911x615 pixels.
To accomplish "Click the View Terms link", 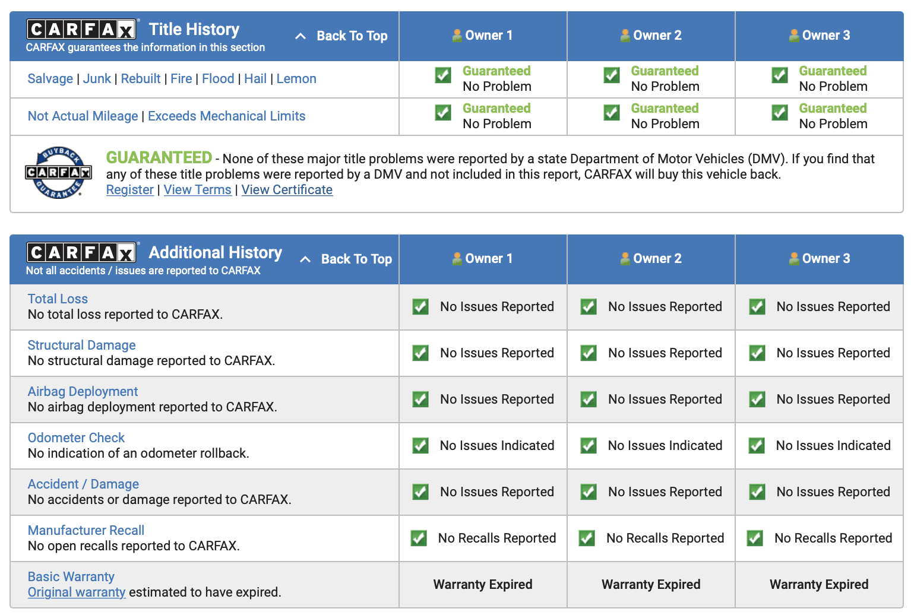I will click(198, 189).
